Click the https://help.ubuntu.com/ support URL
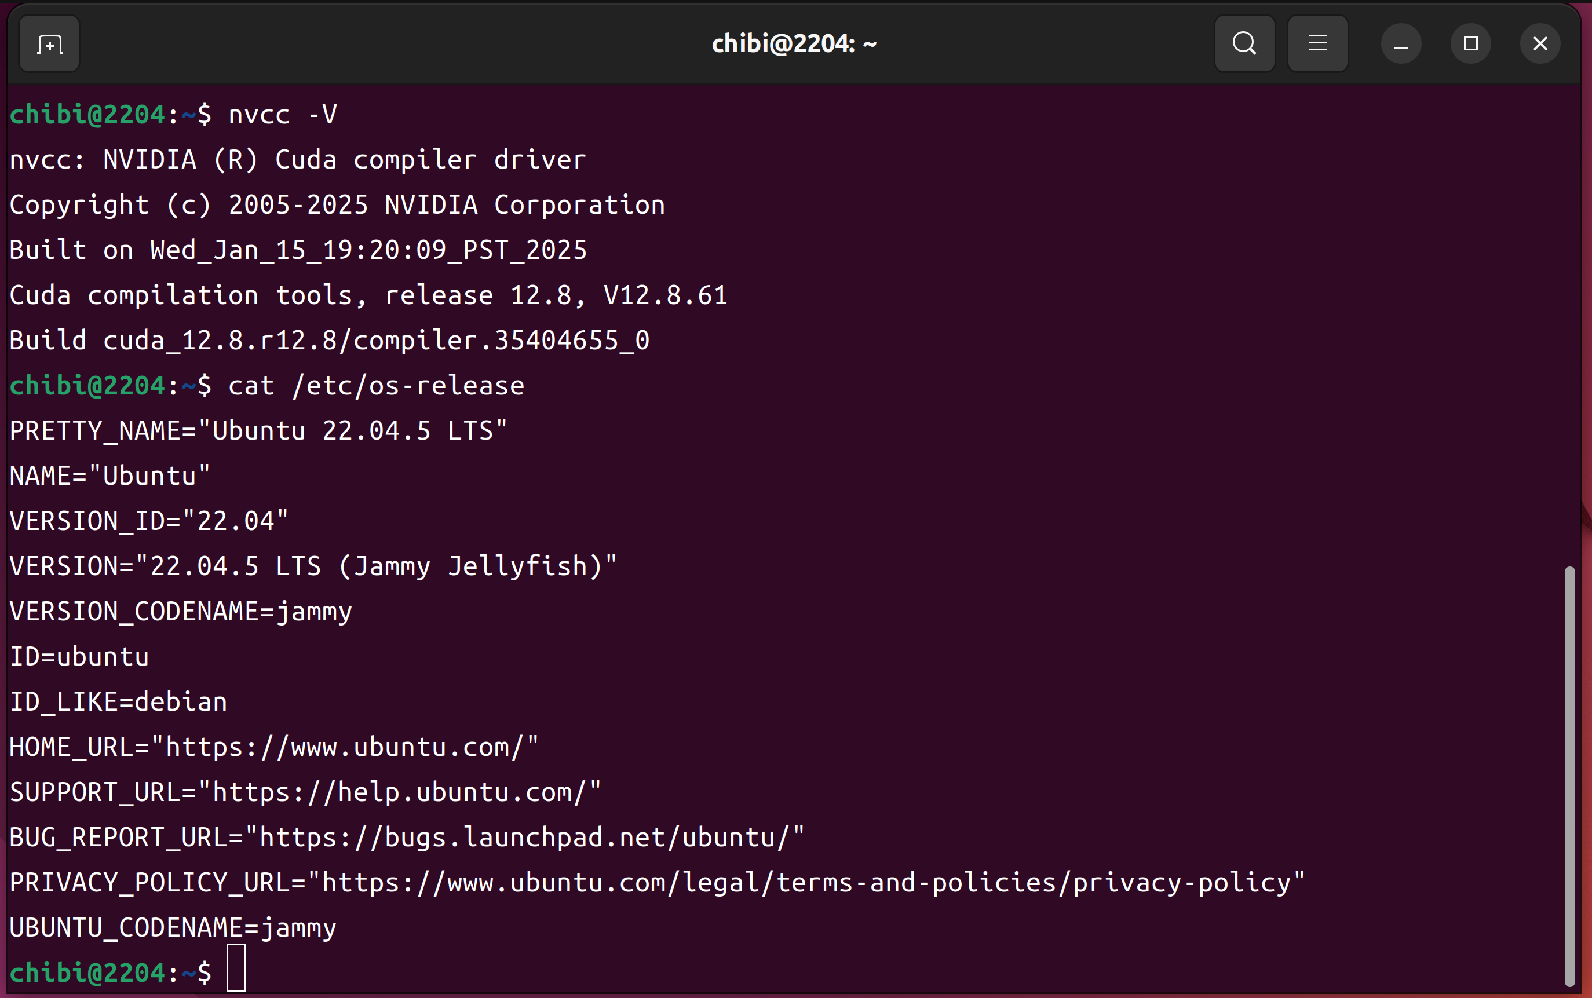The image size is (1592, 998). 399,792
